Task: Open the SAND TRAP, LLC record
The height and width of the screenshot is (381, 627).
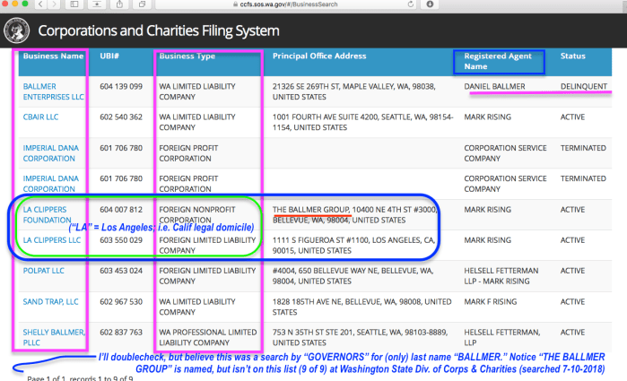Action: point(51,302)
